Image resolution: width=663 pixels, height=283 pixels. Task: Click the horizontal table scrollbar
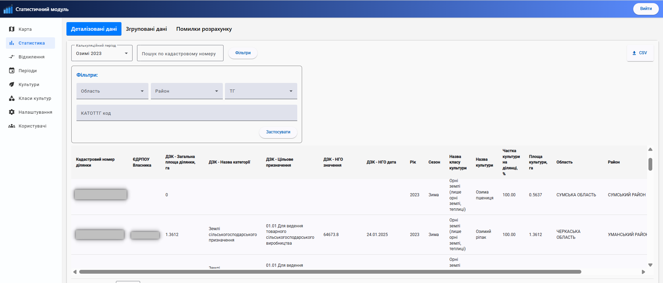coord(330,272)
